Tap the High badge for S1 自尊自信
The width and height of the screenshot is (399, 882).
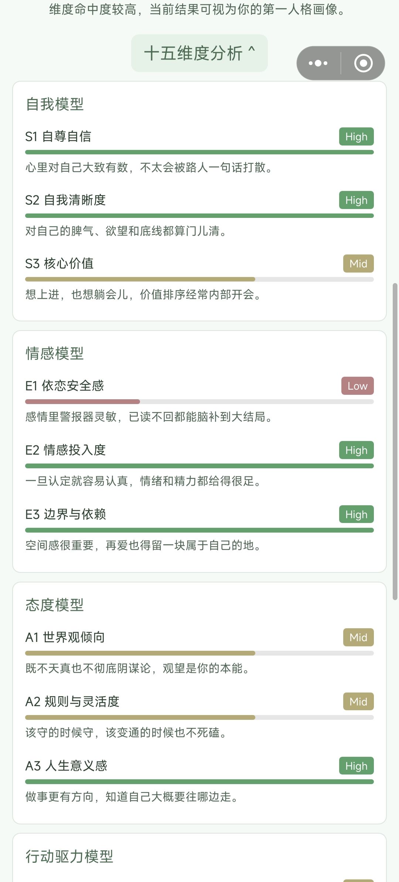[357, 137]
